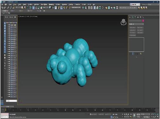
Task: Click Play Animation button
Action: [127, 114]
